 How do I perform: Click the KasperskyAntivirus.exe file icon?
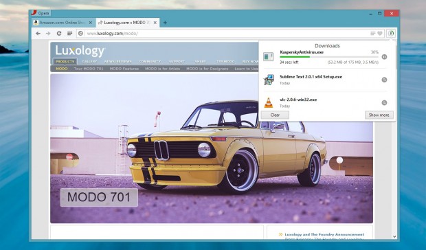(x=269, y=57)
